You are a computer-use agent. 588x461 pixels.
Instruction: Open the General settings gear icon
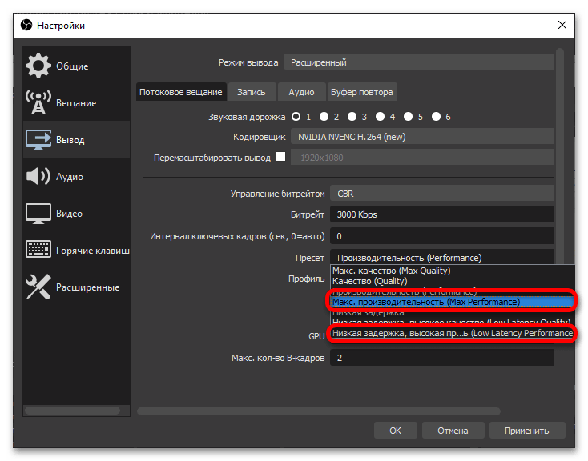pyautogui.click(x=38, y=66)
